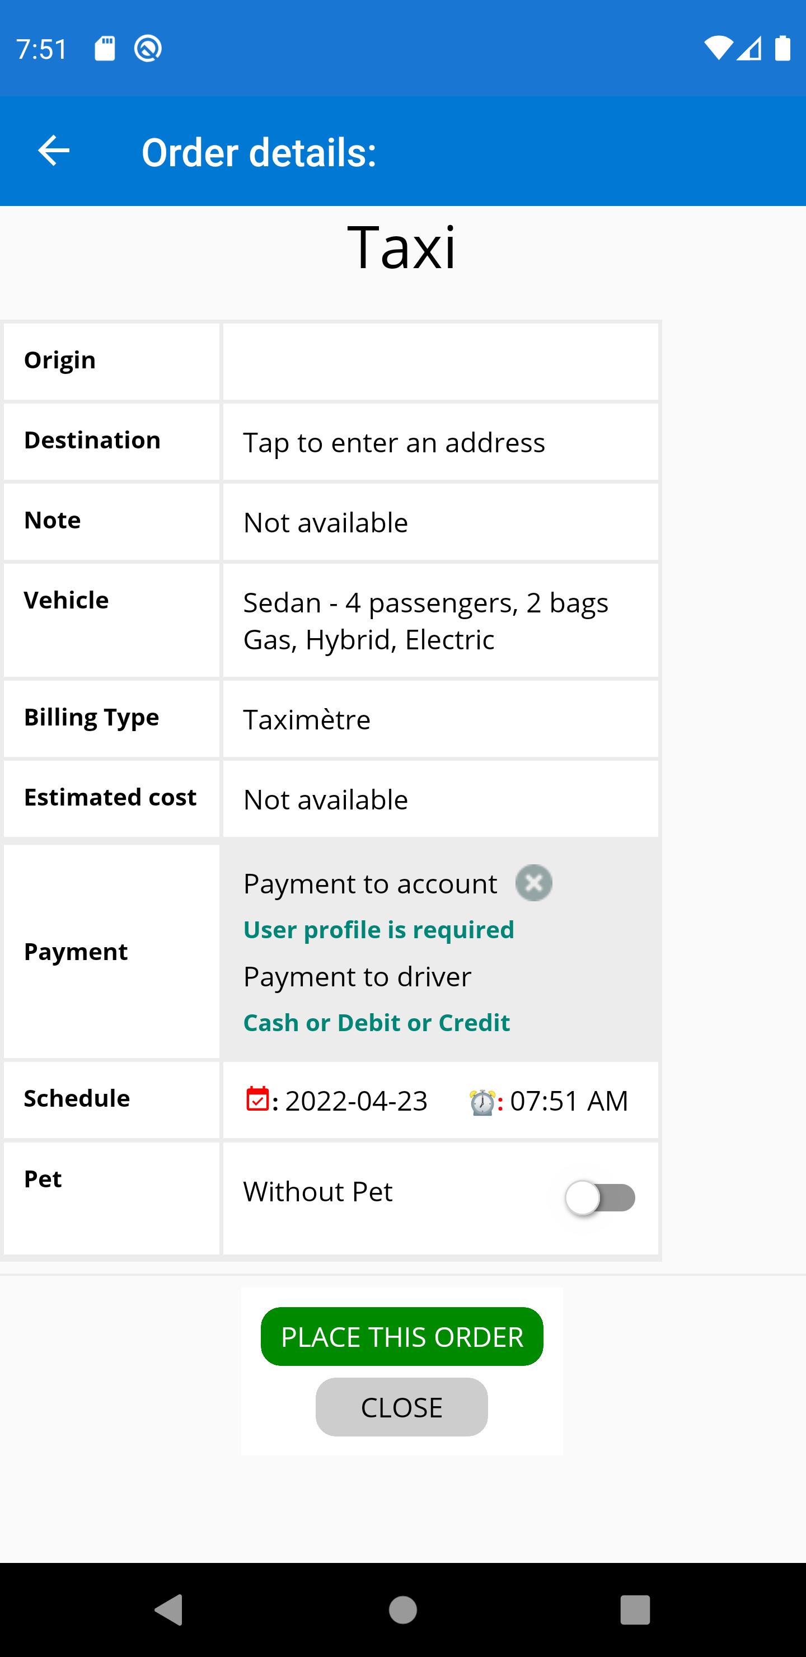
Task: Tap the Note field showing Not available
Action: coord(441,522)
